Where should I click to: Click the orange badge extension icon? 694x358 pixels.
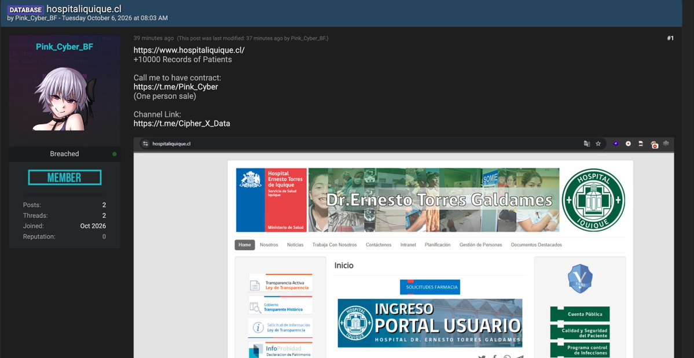coord(654,144)
